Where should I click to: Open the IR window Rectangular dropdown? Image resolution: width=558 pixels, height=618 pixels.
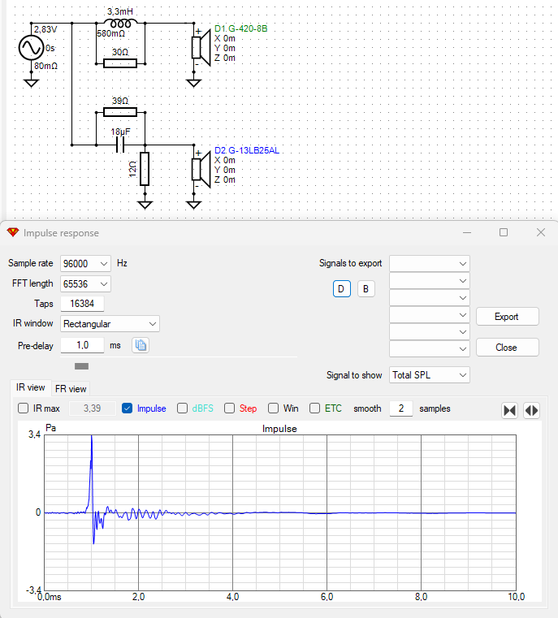coord(110,323)
